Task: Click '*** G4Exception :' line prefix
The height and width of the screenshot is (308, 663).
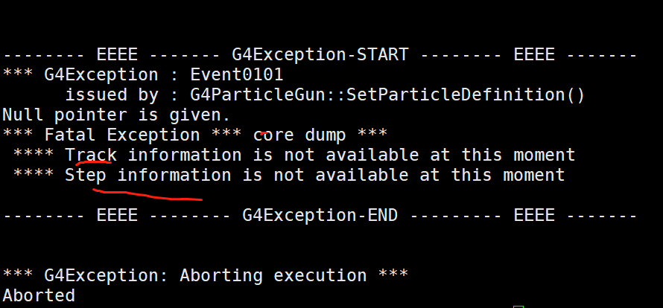Action: 90,75
